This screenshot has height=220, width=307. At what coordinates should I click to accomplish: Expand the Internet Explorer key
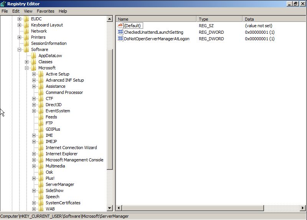tap(34, 154)
